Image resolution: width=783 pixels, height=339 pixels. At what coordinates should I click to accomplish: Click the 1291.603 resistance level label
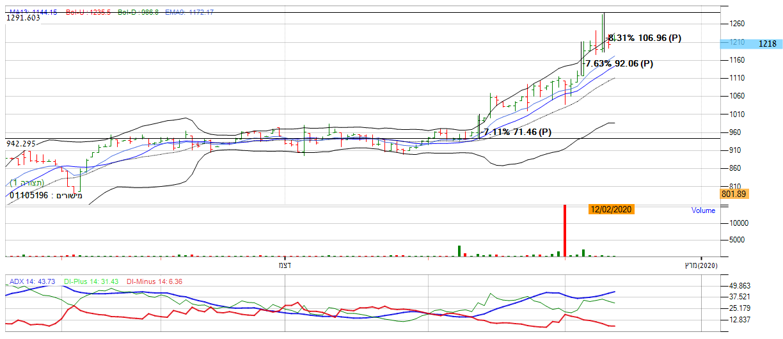coord(23,19)
